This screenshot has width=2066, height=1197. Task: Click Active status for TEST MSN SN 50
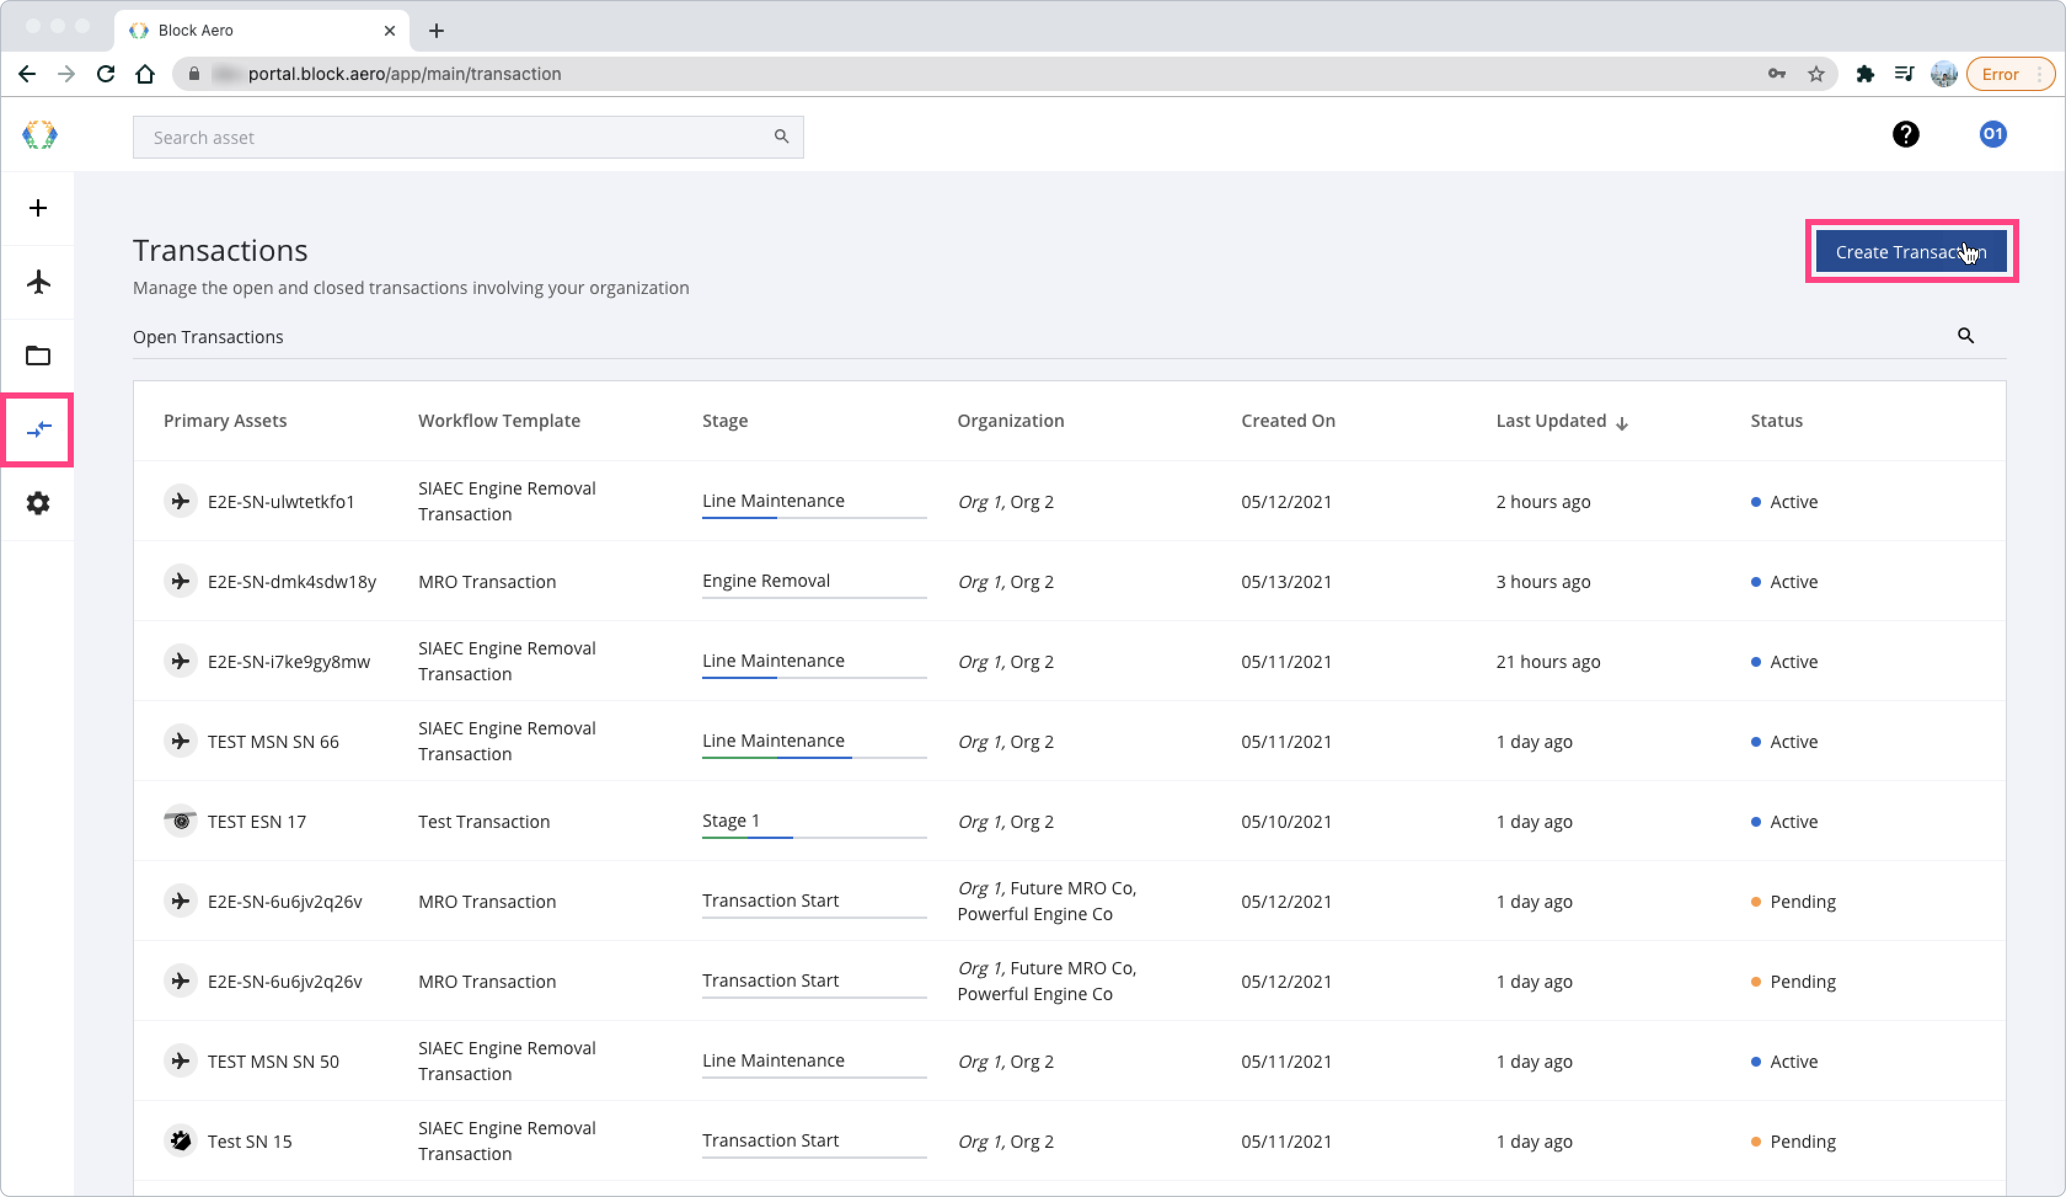pos(1784,1062)
